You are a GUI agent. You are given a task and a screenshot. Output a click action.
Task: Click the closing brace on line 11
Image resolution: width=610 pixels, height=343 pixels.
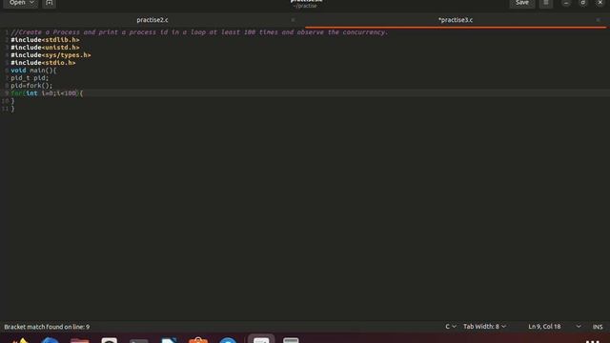click(x=12, y=109)
